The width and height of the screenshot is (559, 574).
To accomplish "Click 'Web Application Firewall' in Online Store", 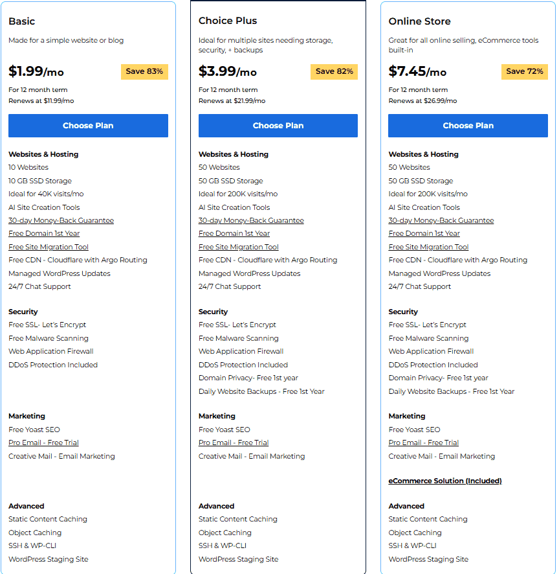I will click(431, 351).
